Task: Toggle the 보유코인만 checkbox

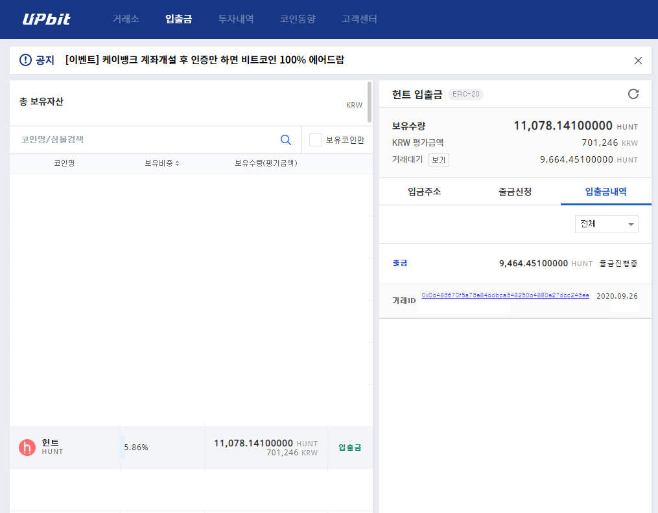Action: 316,139
